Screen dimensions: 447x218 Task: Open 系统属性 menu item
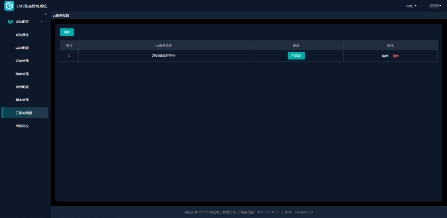[x=22, y=35]
